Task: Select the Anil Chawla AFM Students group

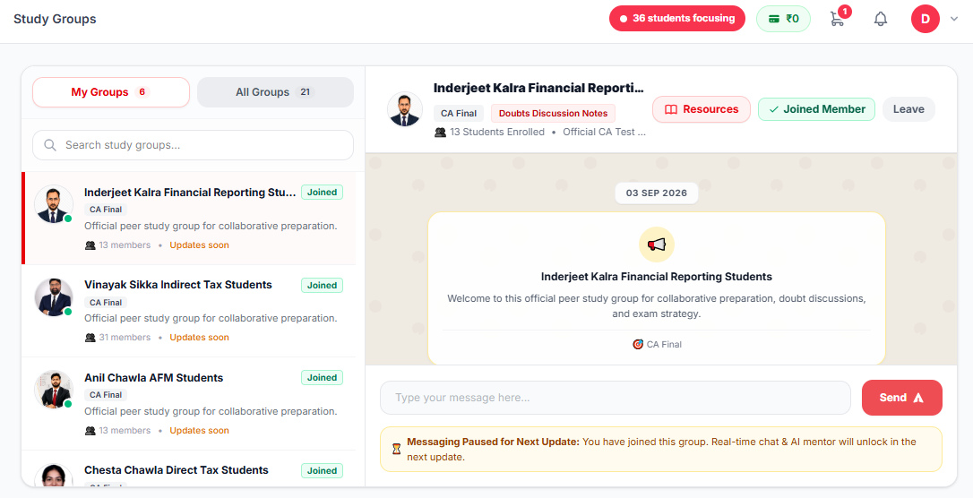Action: click(189, 404)
